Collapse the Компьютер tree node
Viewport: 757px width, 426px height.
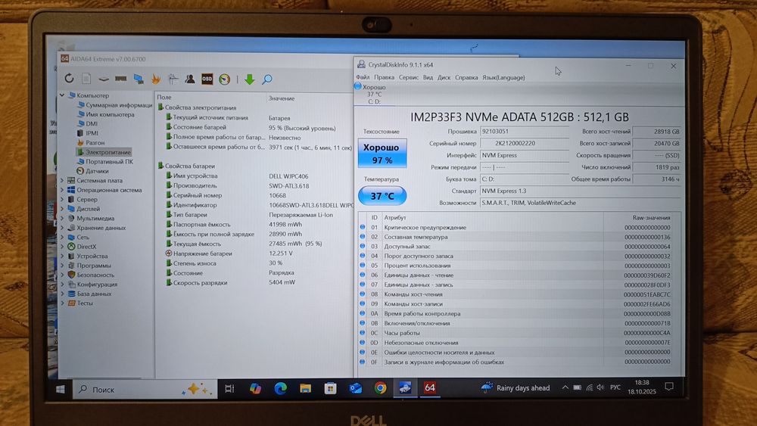pos(62,95)
